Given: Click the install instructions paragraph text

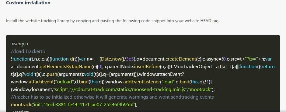Looking at the screenshot, I should (113, 21).
